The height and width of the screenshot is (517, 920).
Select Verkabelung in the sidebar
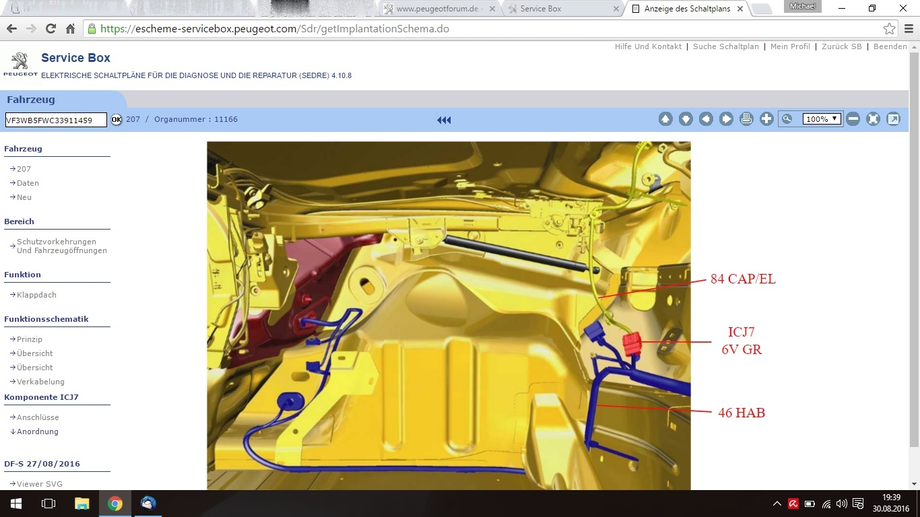[x=40, y=382]
